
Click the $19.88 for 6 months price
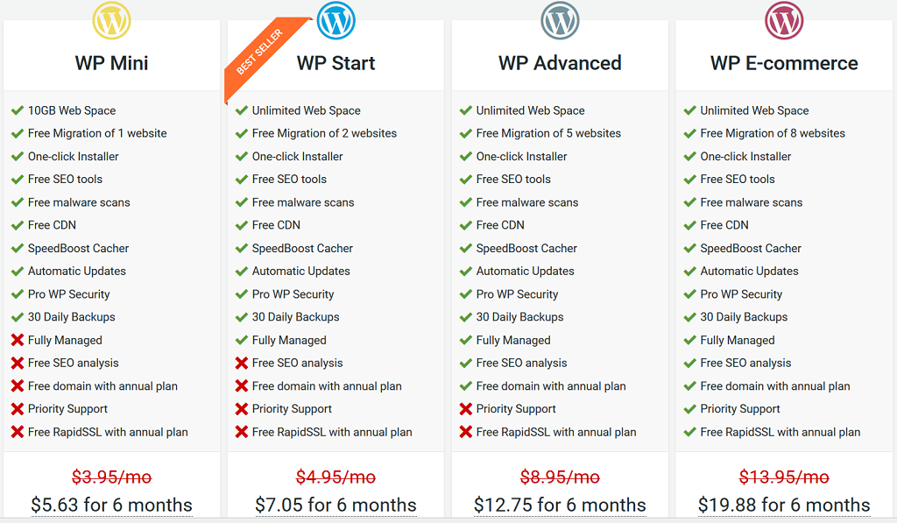tap(784, 505)
